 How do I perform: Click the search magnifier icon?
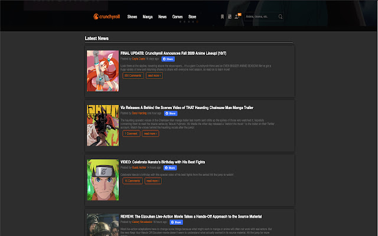pos(281,17)
